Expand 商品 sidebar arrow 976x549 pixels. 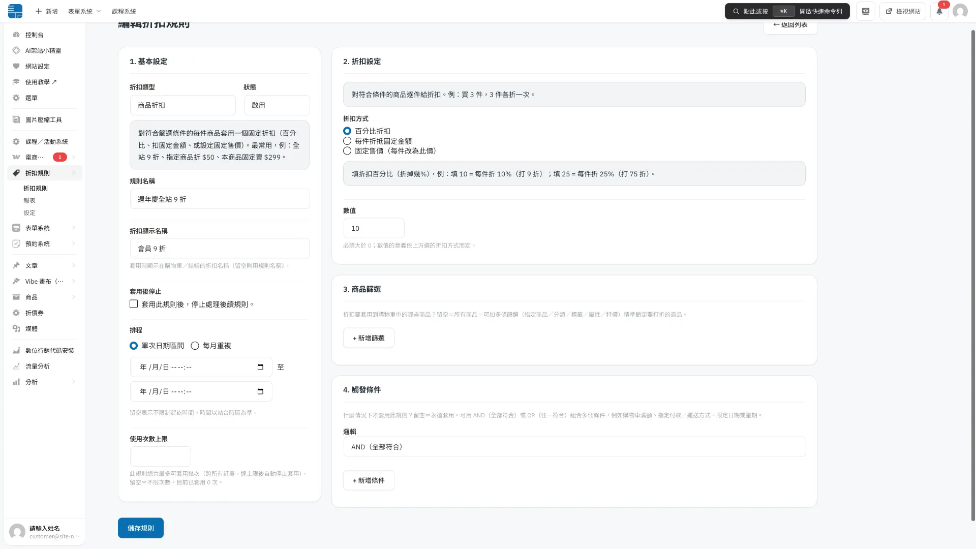tap(74, 297)
